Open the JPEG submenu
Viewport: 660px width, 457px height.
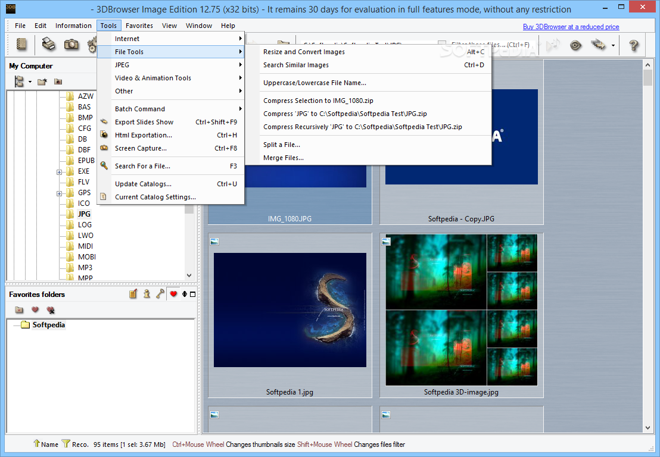171,65
